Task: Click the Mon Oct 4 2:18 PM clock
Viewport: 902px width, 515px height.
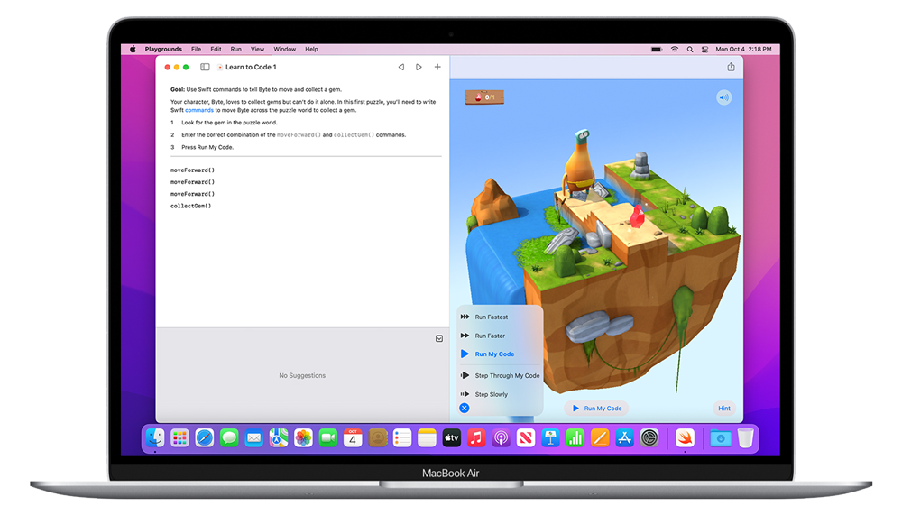Action: pos(743,49)
